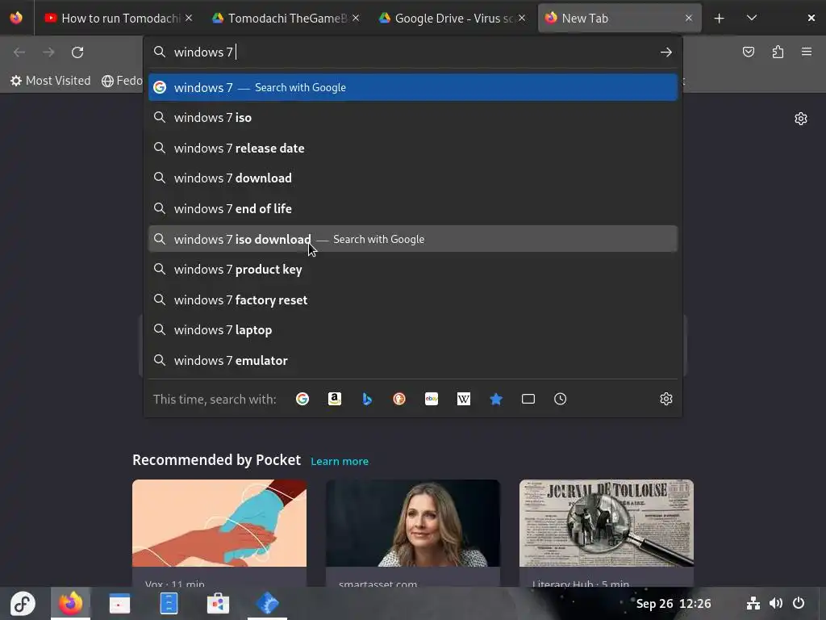The width and height of the screenshot is (826, 620).
Task: Choose suggestion 'windows 7 iso download'
Action: point(413,239)
